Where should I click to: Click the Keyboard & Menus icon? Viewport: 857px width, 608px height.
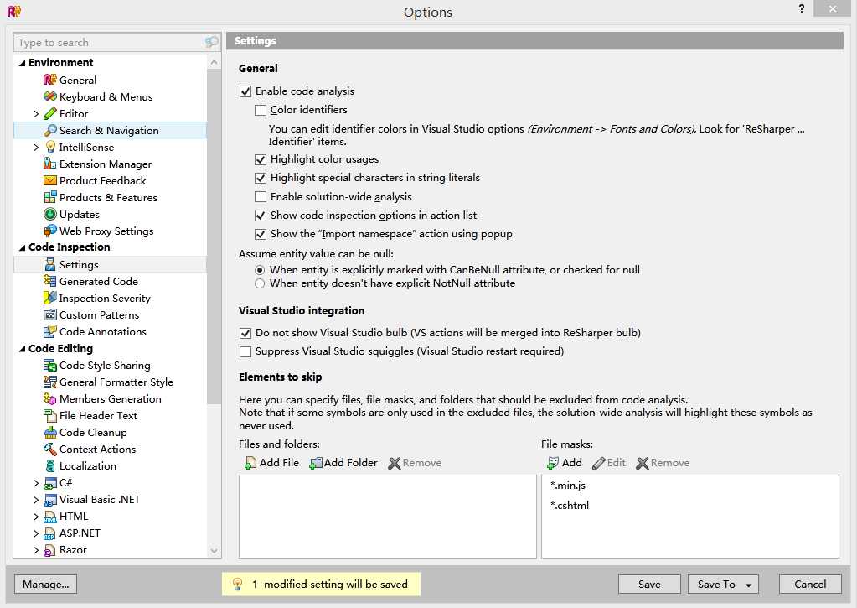click(x=49, y=97)
